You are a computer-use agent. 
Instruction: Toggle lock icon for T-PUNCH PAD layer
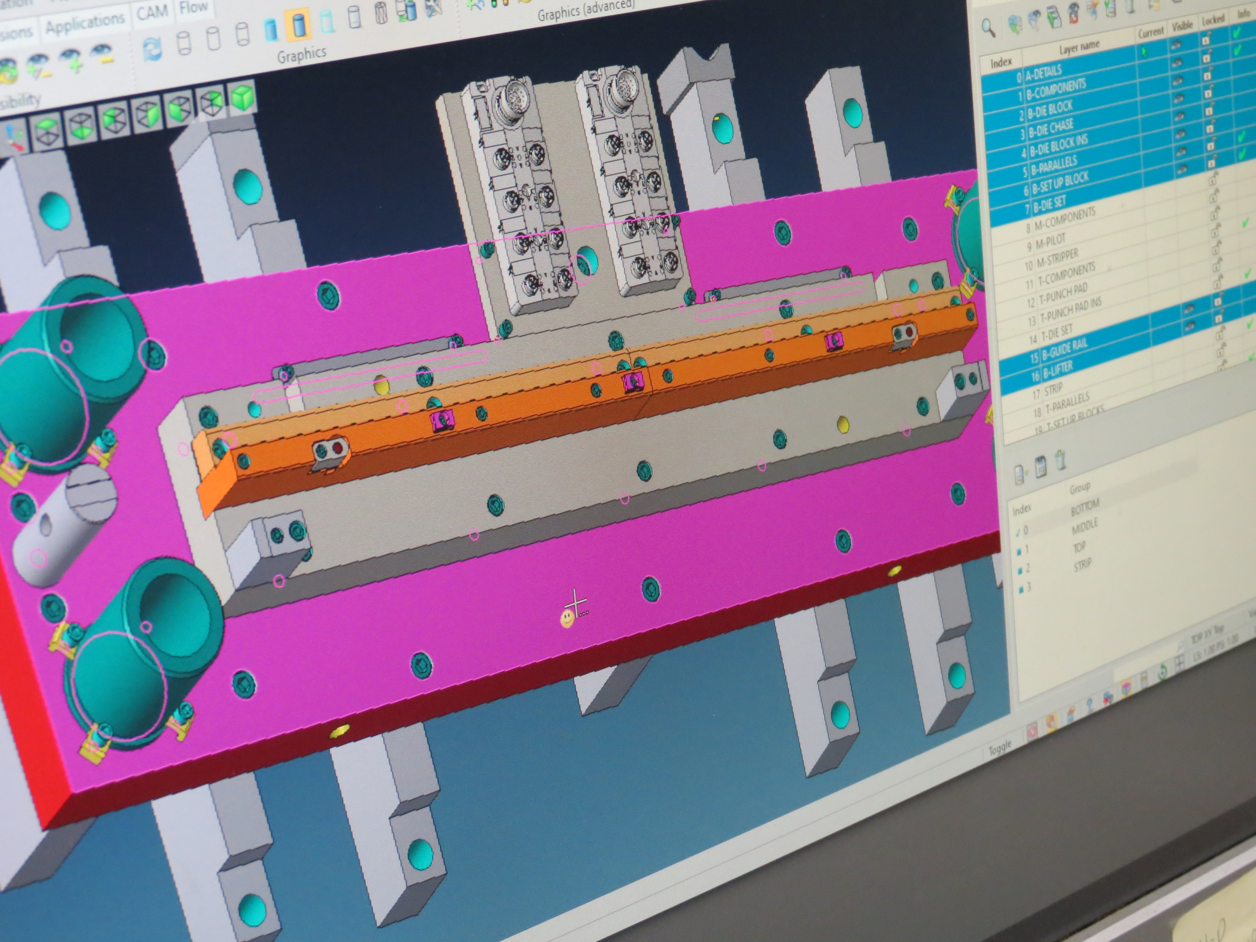point(1217,247)
